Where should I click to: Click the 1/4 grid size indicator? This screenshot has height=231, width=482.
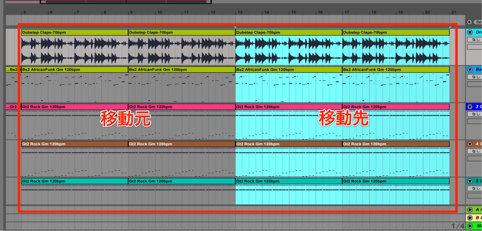point(457,226)
